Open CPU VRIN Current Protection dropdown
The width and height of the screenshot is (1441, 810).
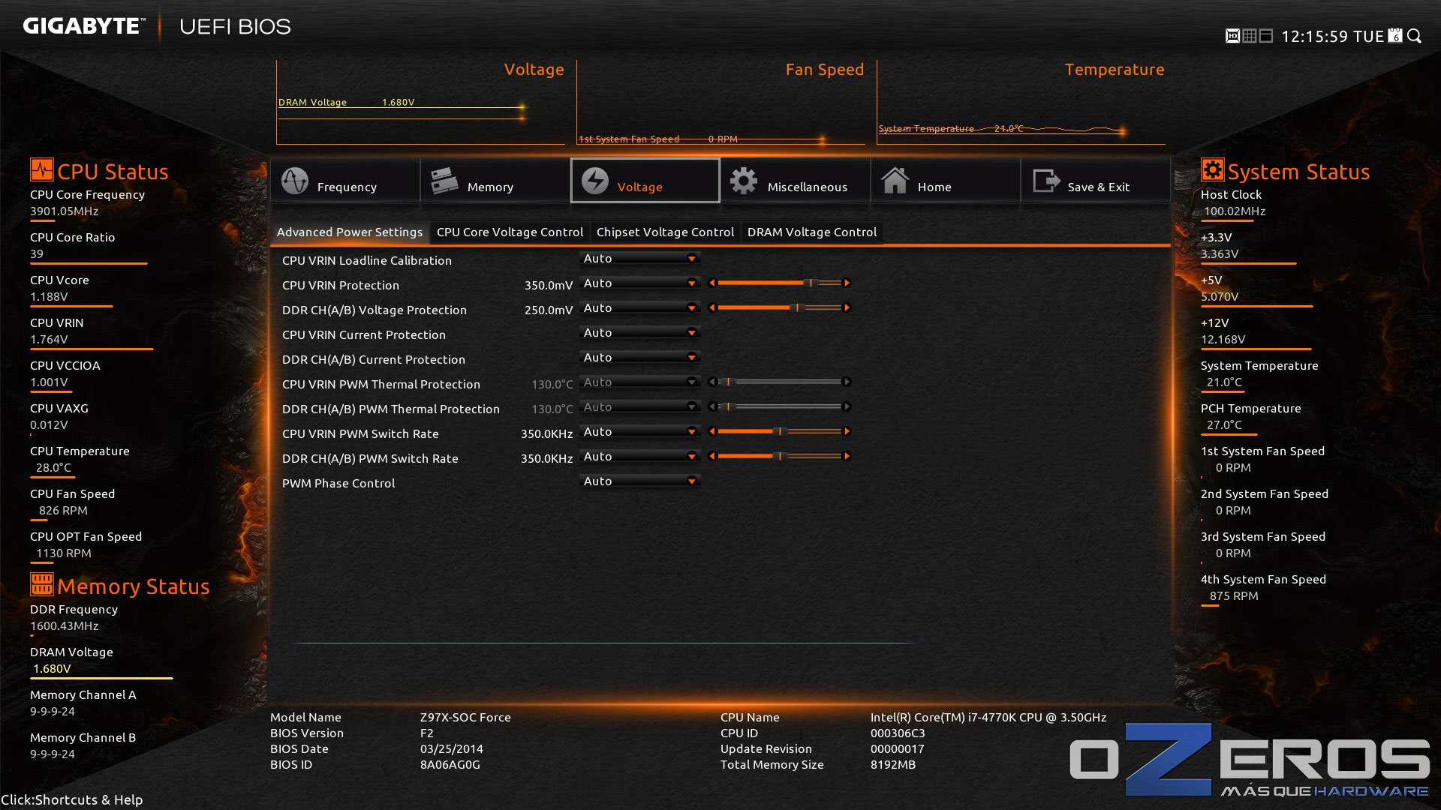(640, 333)
